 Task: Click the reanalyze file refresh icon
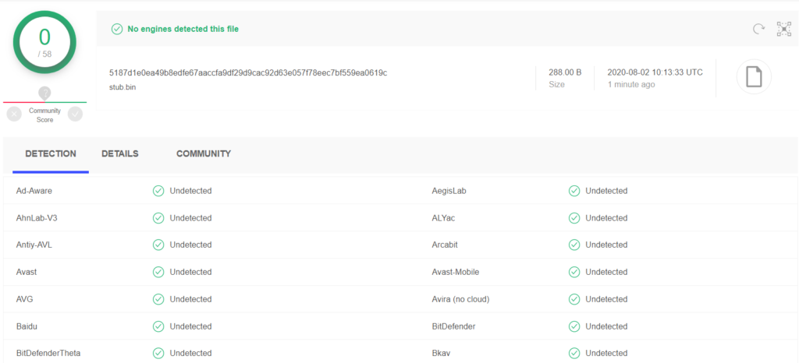coord(758,29)
